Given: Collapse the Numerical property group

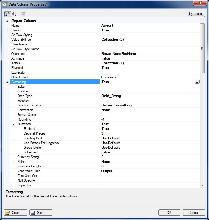Looking at the screenshot, I should 14,124.
